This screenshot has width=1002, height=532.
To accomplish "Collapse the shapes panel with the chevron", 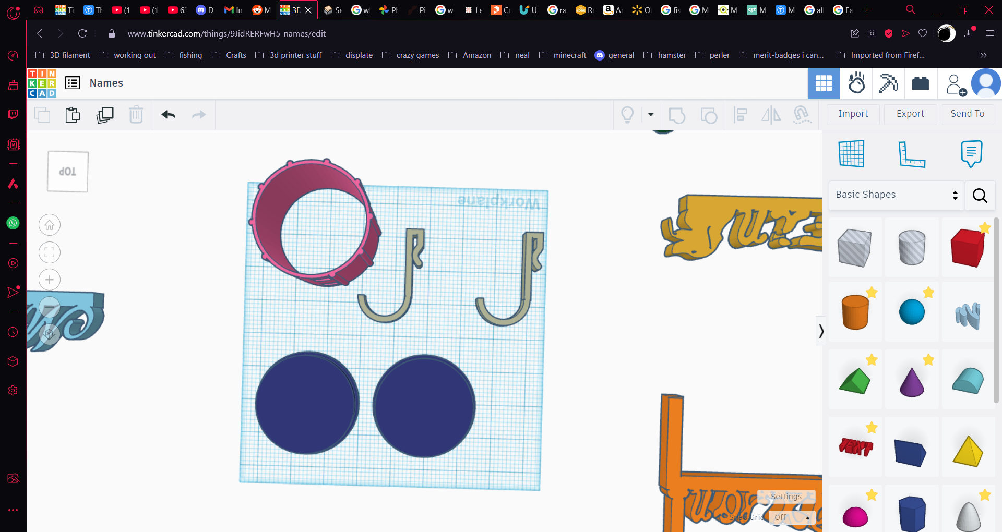I will (821, 331).
